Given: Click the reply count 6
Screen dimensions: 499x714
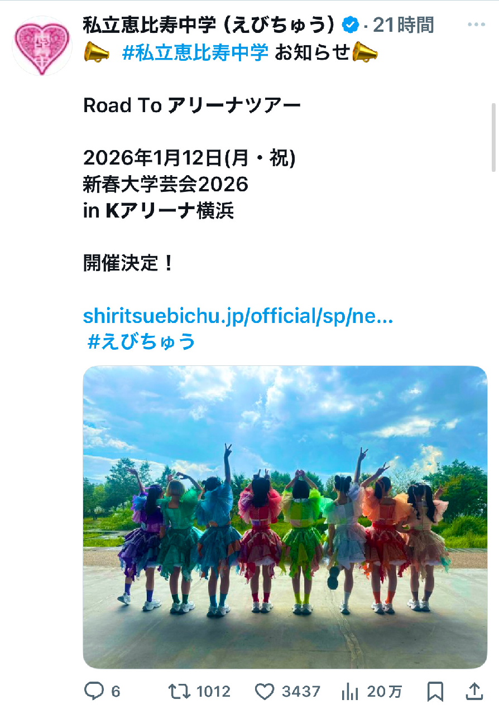Looking at the screenshot, I should point(116,692).
